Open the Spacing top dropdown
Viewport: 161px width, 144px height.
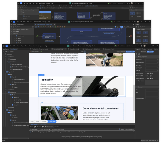pyautogui.click(x=152, y=60)
